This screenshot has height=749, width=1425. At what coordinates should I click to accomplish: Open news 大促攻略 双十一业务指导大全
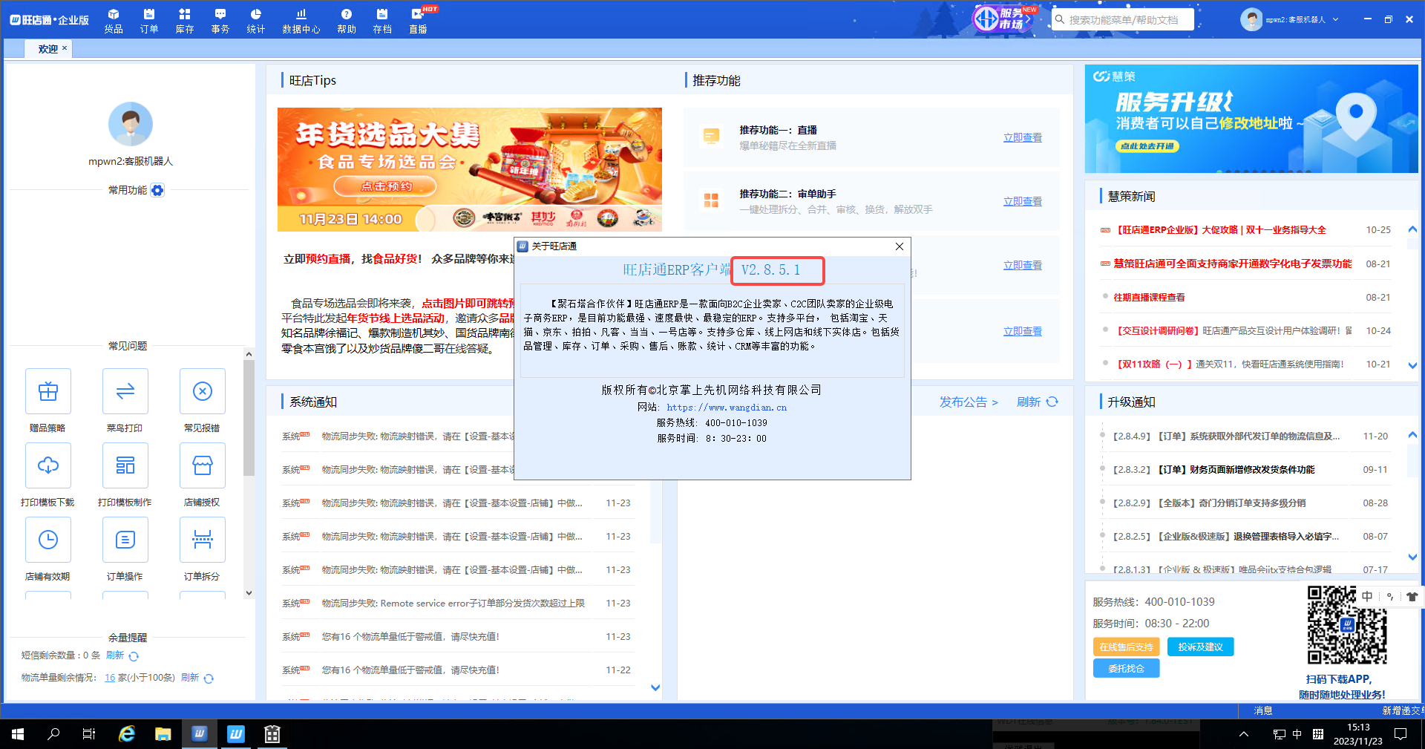click(x=1220, y=230)
